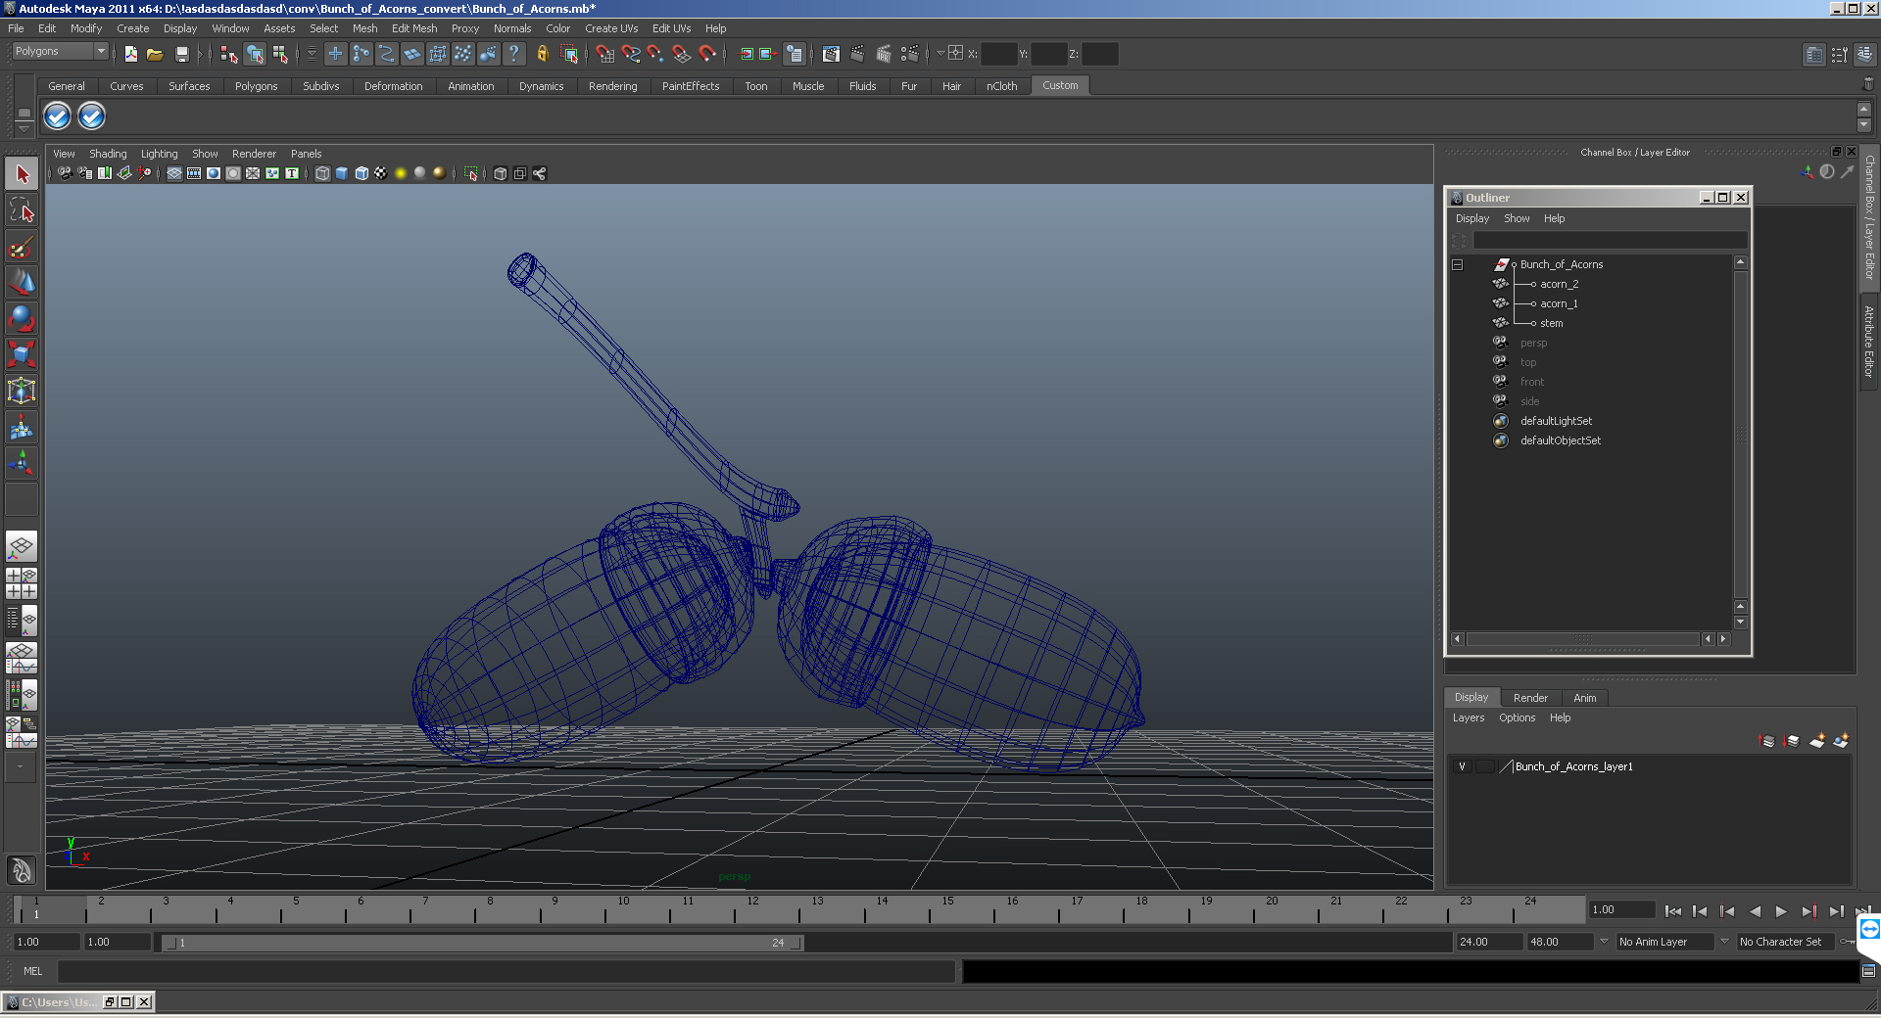The height and width of the screenshot is (1018, 1881).
Task: Switch to single perspective view layout
Action: [x=22, y=546]
